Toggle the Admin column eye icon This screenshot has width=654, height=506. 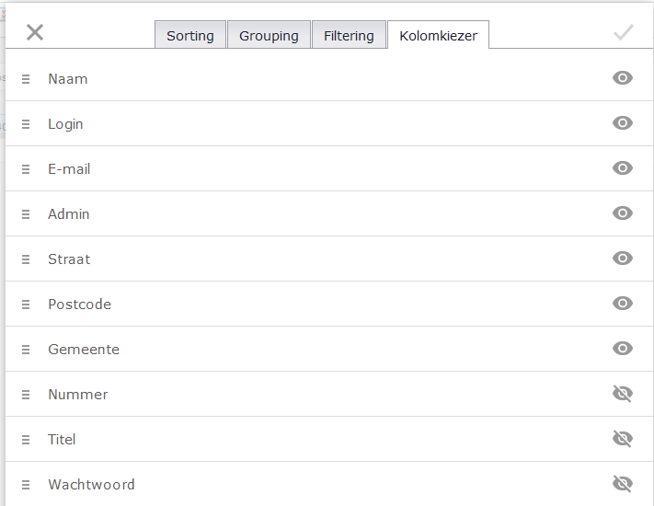coord(623,213)
